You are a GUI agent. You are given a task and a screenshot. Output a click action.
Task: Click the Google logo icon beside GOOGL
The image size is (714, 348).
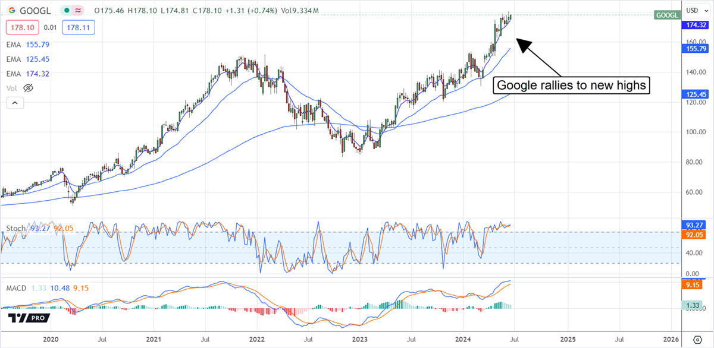(x=11, y=10)
